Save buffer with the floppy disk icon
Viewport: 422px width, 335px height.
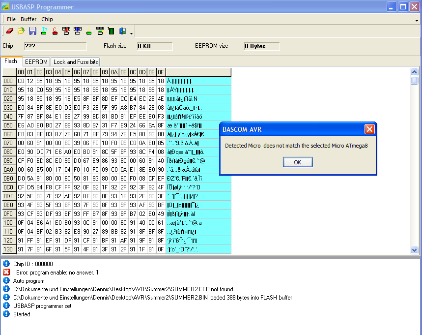(32, 31)
